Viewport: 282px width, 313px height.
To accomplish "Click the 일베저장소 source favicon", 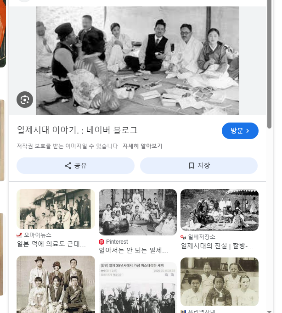I will (183, 237).
